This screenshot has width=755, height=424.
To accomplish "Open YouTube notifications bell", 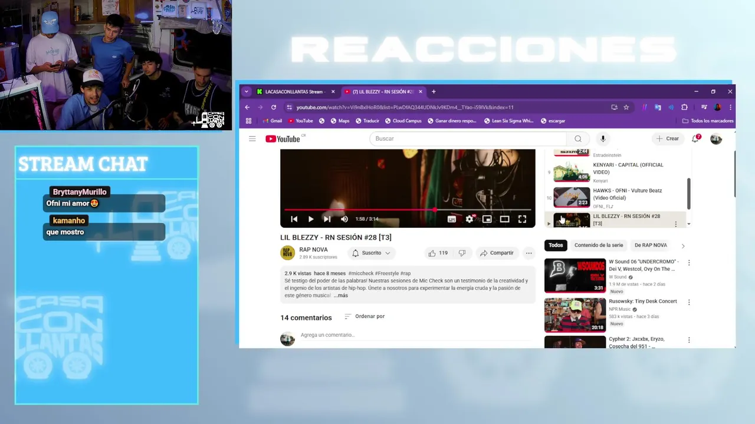I will [696, 138].
